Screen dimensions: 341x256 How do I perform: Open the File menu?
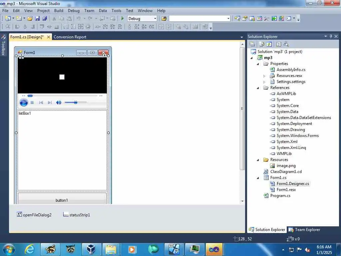(5, 10)
